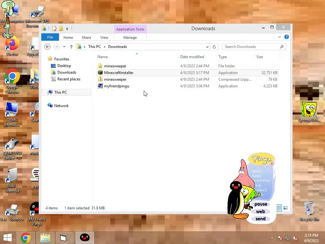
Task: Click the Pingu send button
Action: (261, 219)
